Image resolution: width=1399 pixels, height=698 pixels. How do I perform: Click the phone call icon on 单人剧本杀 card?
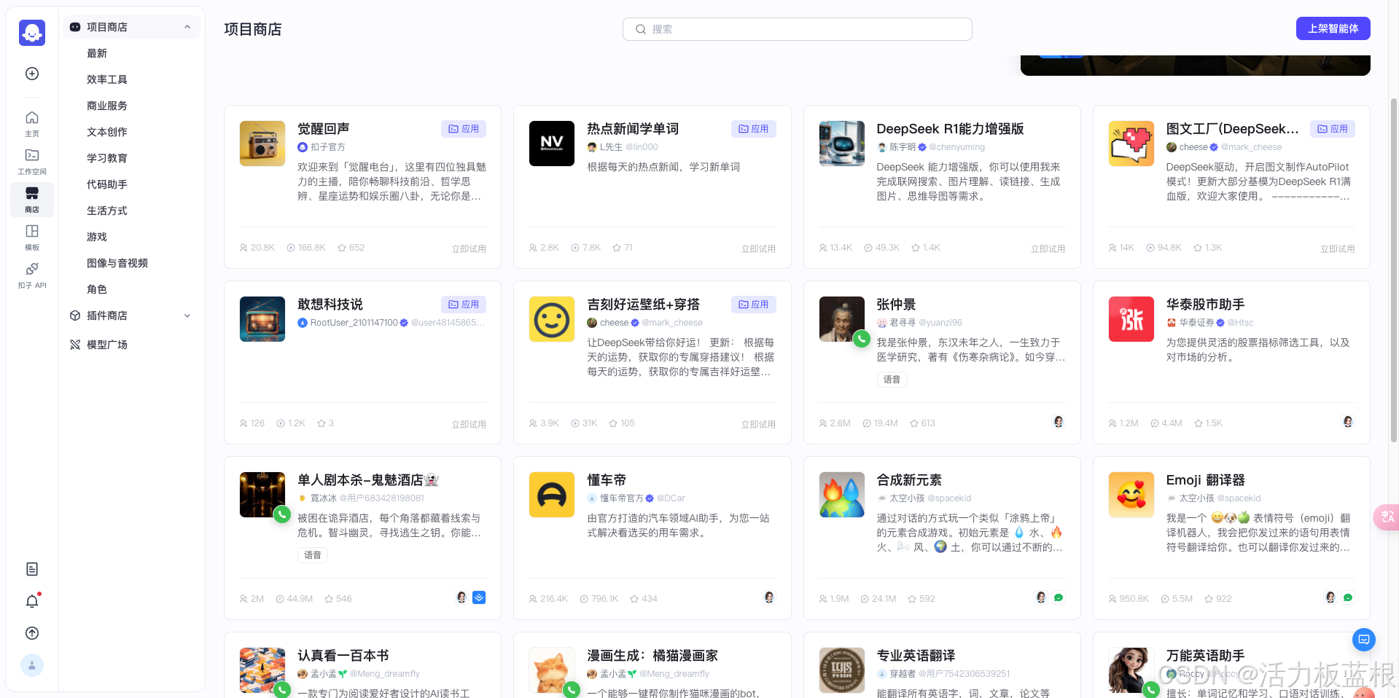(x=282, y=514)
